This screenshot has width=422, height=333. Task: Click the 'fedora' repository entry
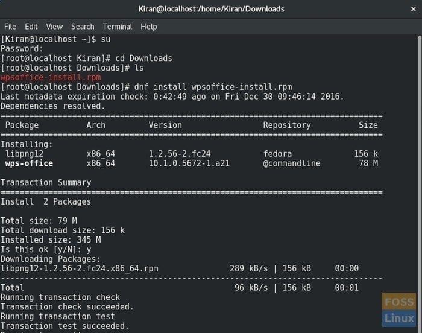click(x=277, y=154)
